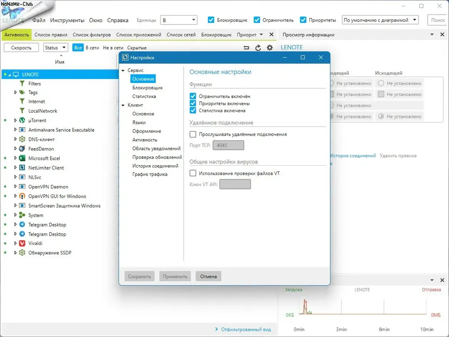
Task: Open the Status dropdown filter
Action: pos(56,48)
